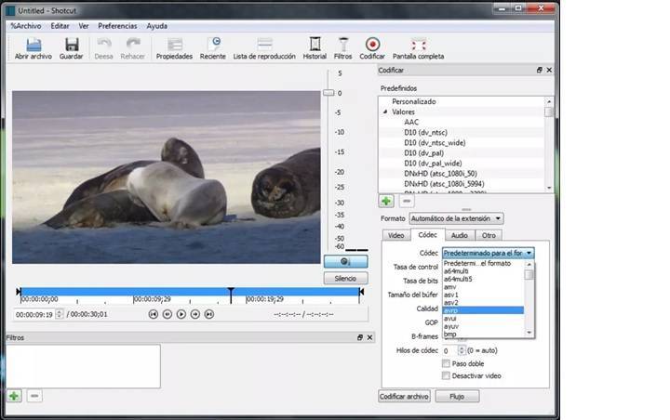The height and width of the screenshot is (420, 670).
Task: Select D10 (dv_pal) preset
Action: (x=424, y=152)
